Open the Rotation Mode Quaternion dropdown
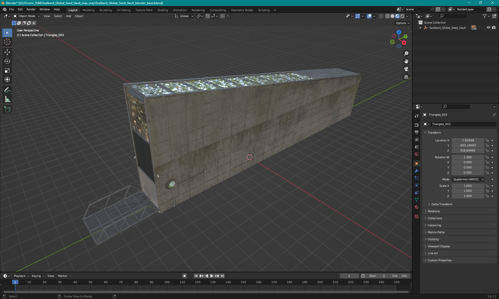Viewport: 499px width, 299px height. tap(467, 179)
